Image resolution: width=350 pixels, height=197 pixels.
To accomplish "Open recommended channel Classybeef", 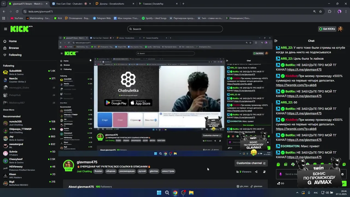I will coord(29,161).
